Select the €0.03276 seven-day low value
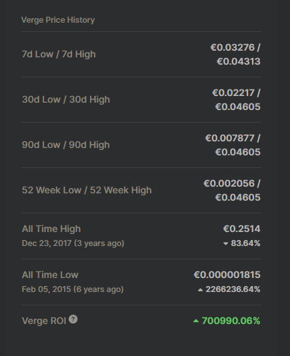 (232, 47)
